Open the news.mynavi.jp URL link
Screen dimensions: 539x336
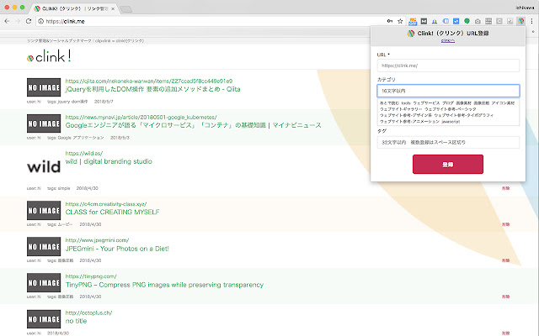141,118
